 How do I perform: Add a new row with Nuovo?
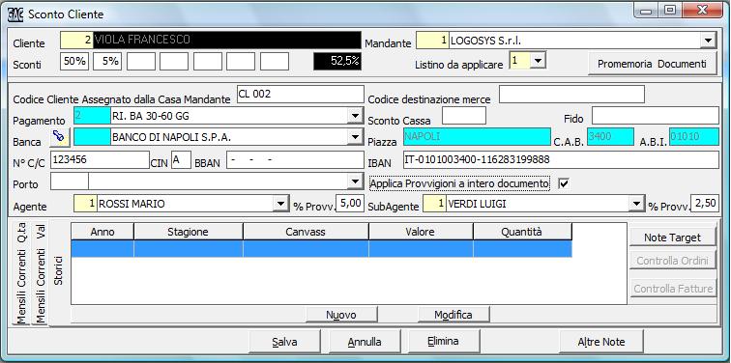pos(341,315)
